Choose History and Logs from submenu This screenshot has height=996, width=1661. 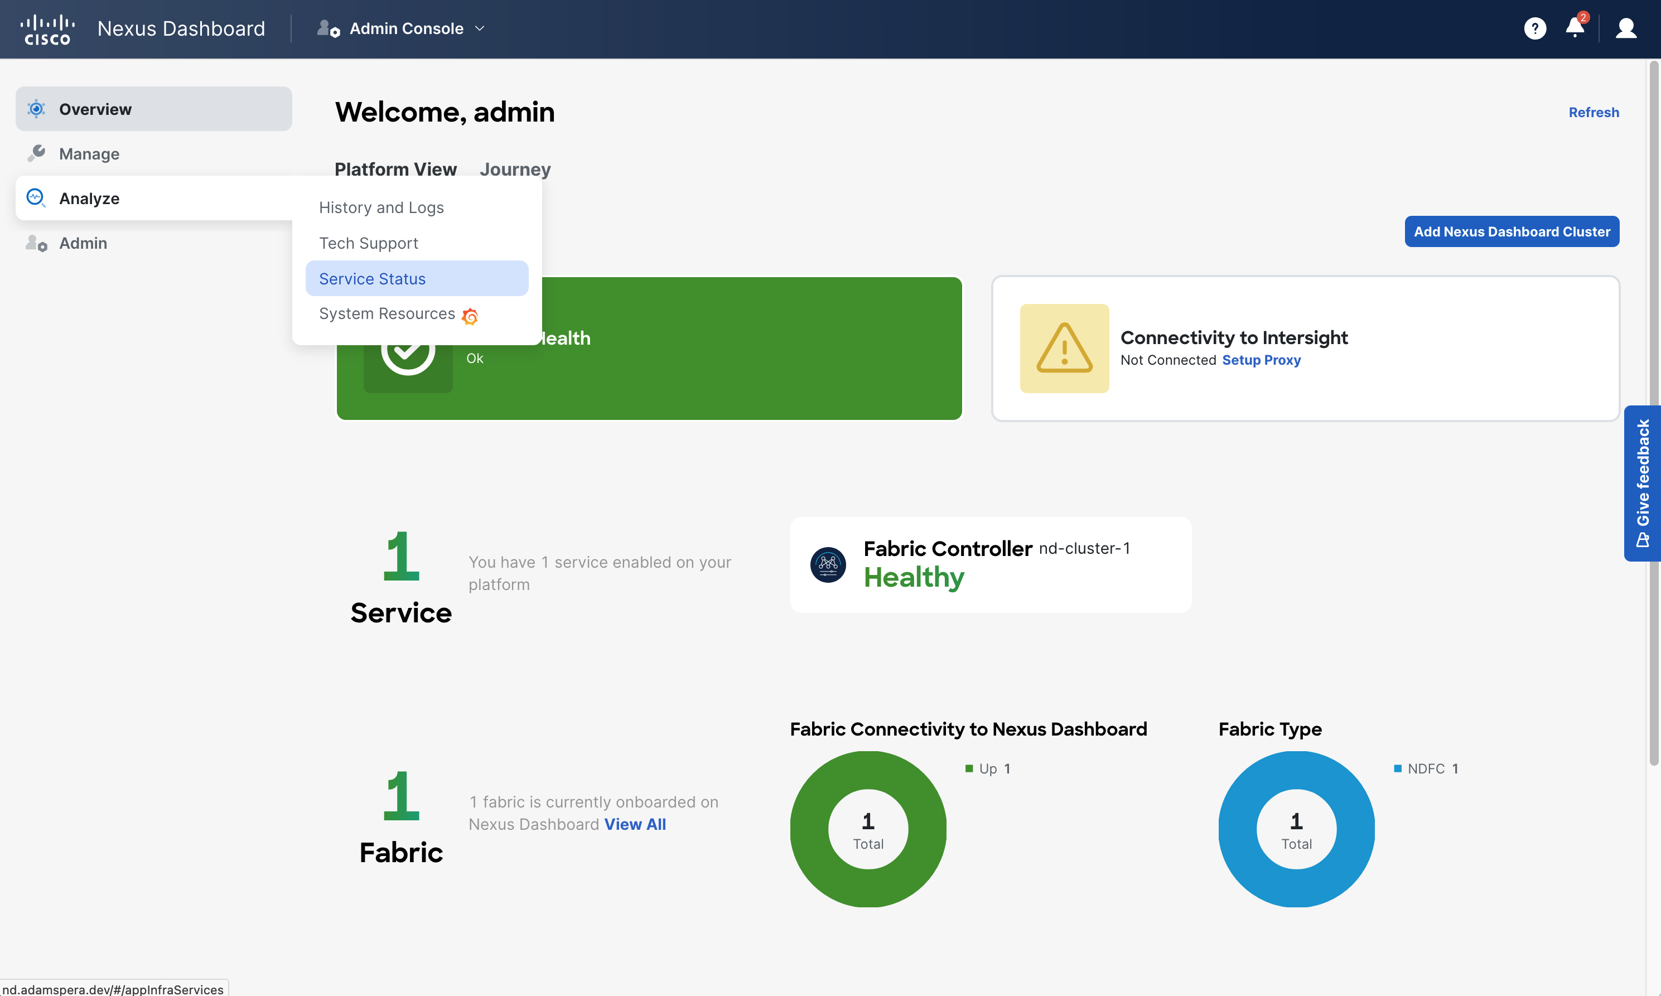tap(417, 207)
